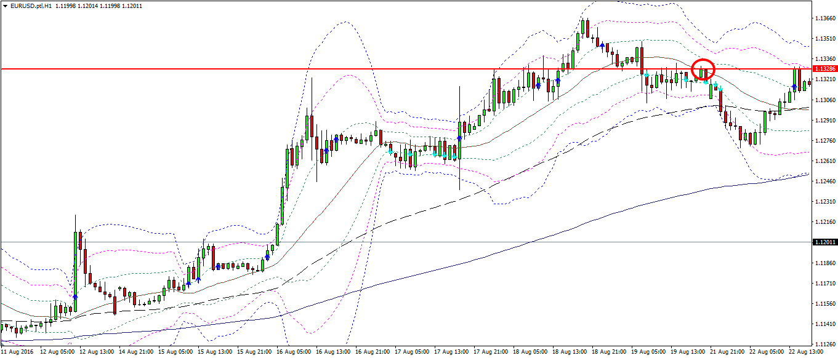The image size is (838, 358).
Task: Click the 19 Aug 13:00 time label
Action: point(687,352)
